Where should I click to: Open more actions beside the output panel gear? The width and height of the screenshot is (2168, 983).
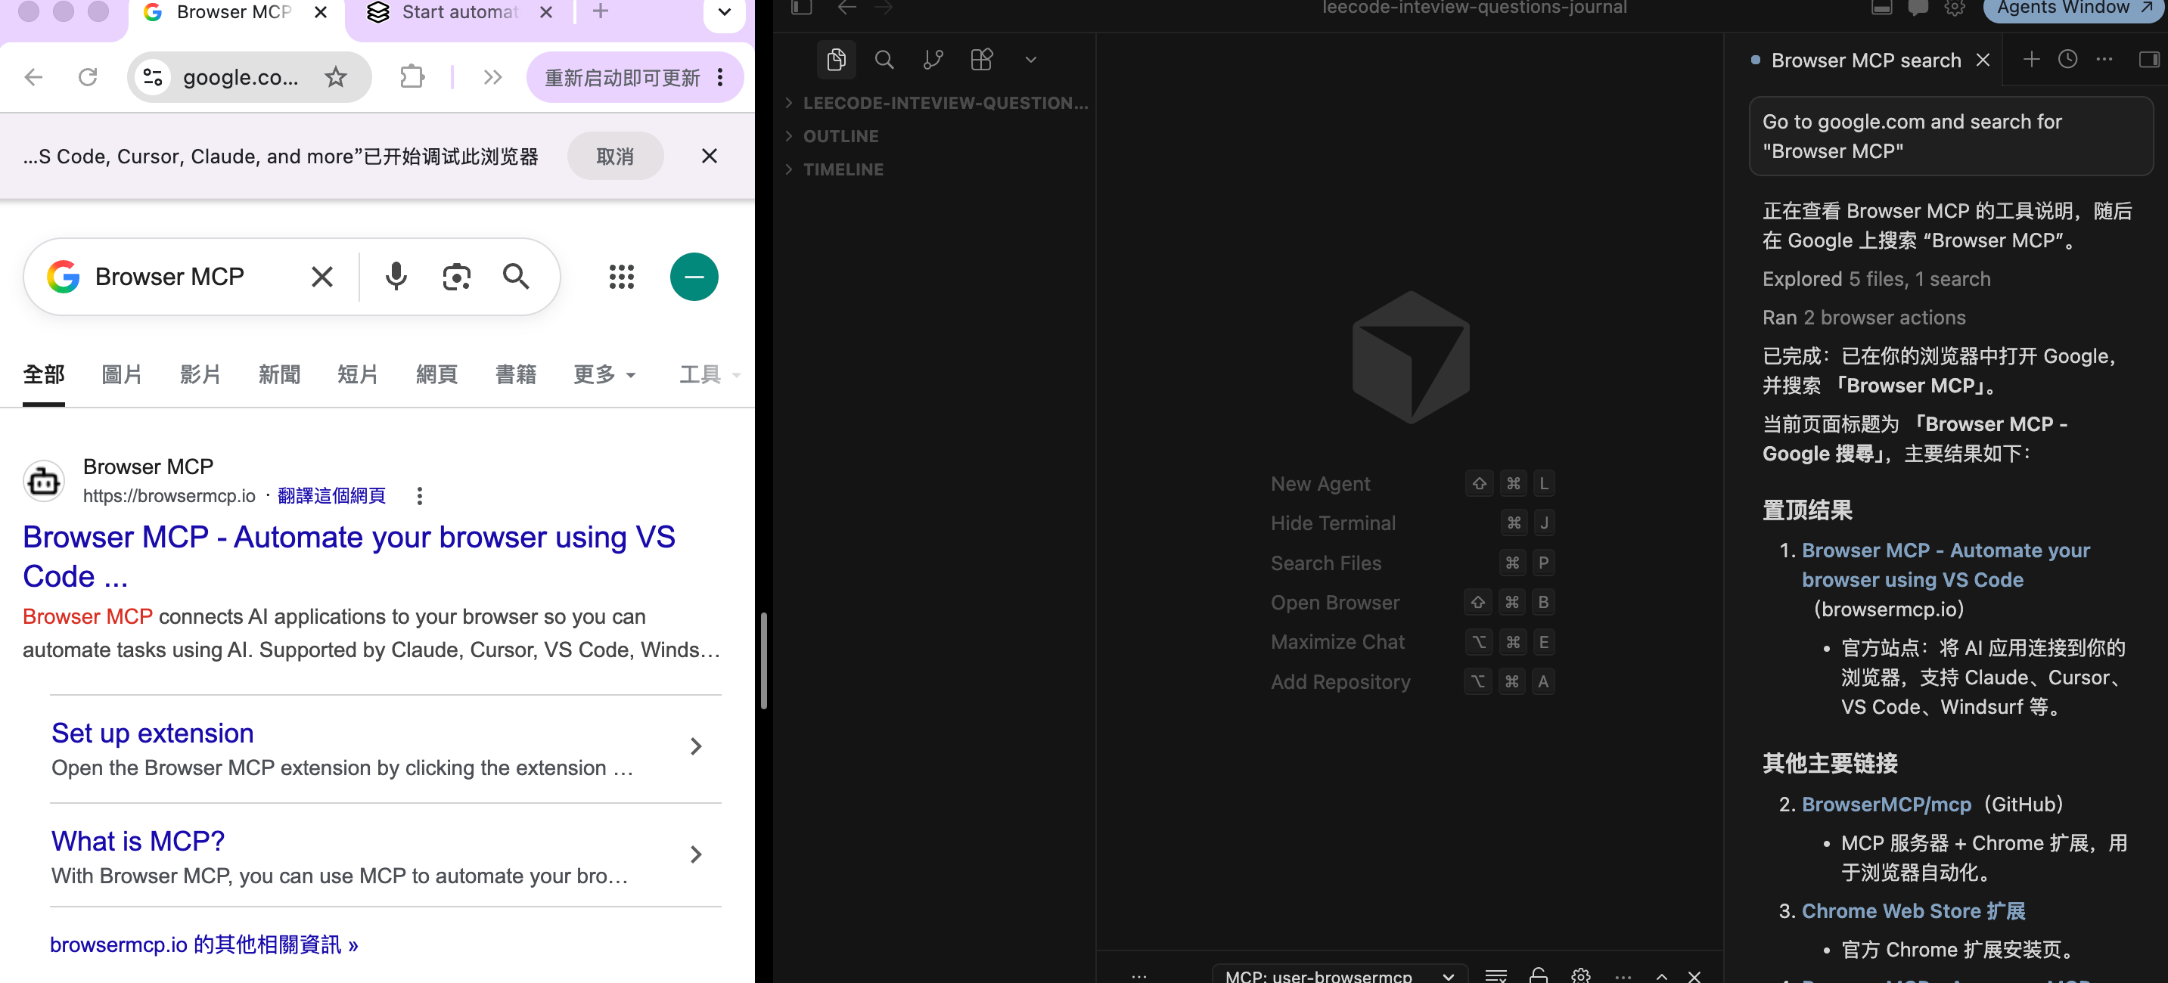[x=1623, y=975]
